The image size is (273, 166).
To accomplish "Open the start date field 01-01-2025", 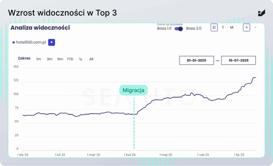I will (196, 60).
